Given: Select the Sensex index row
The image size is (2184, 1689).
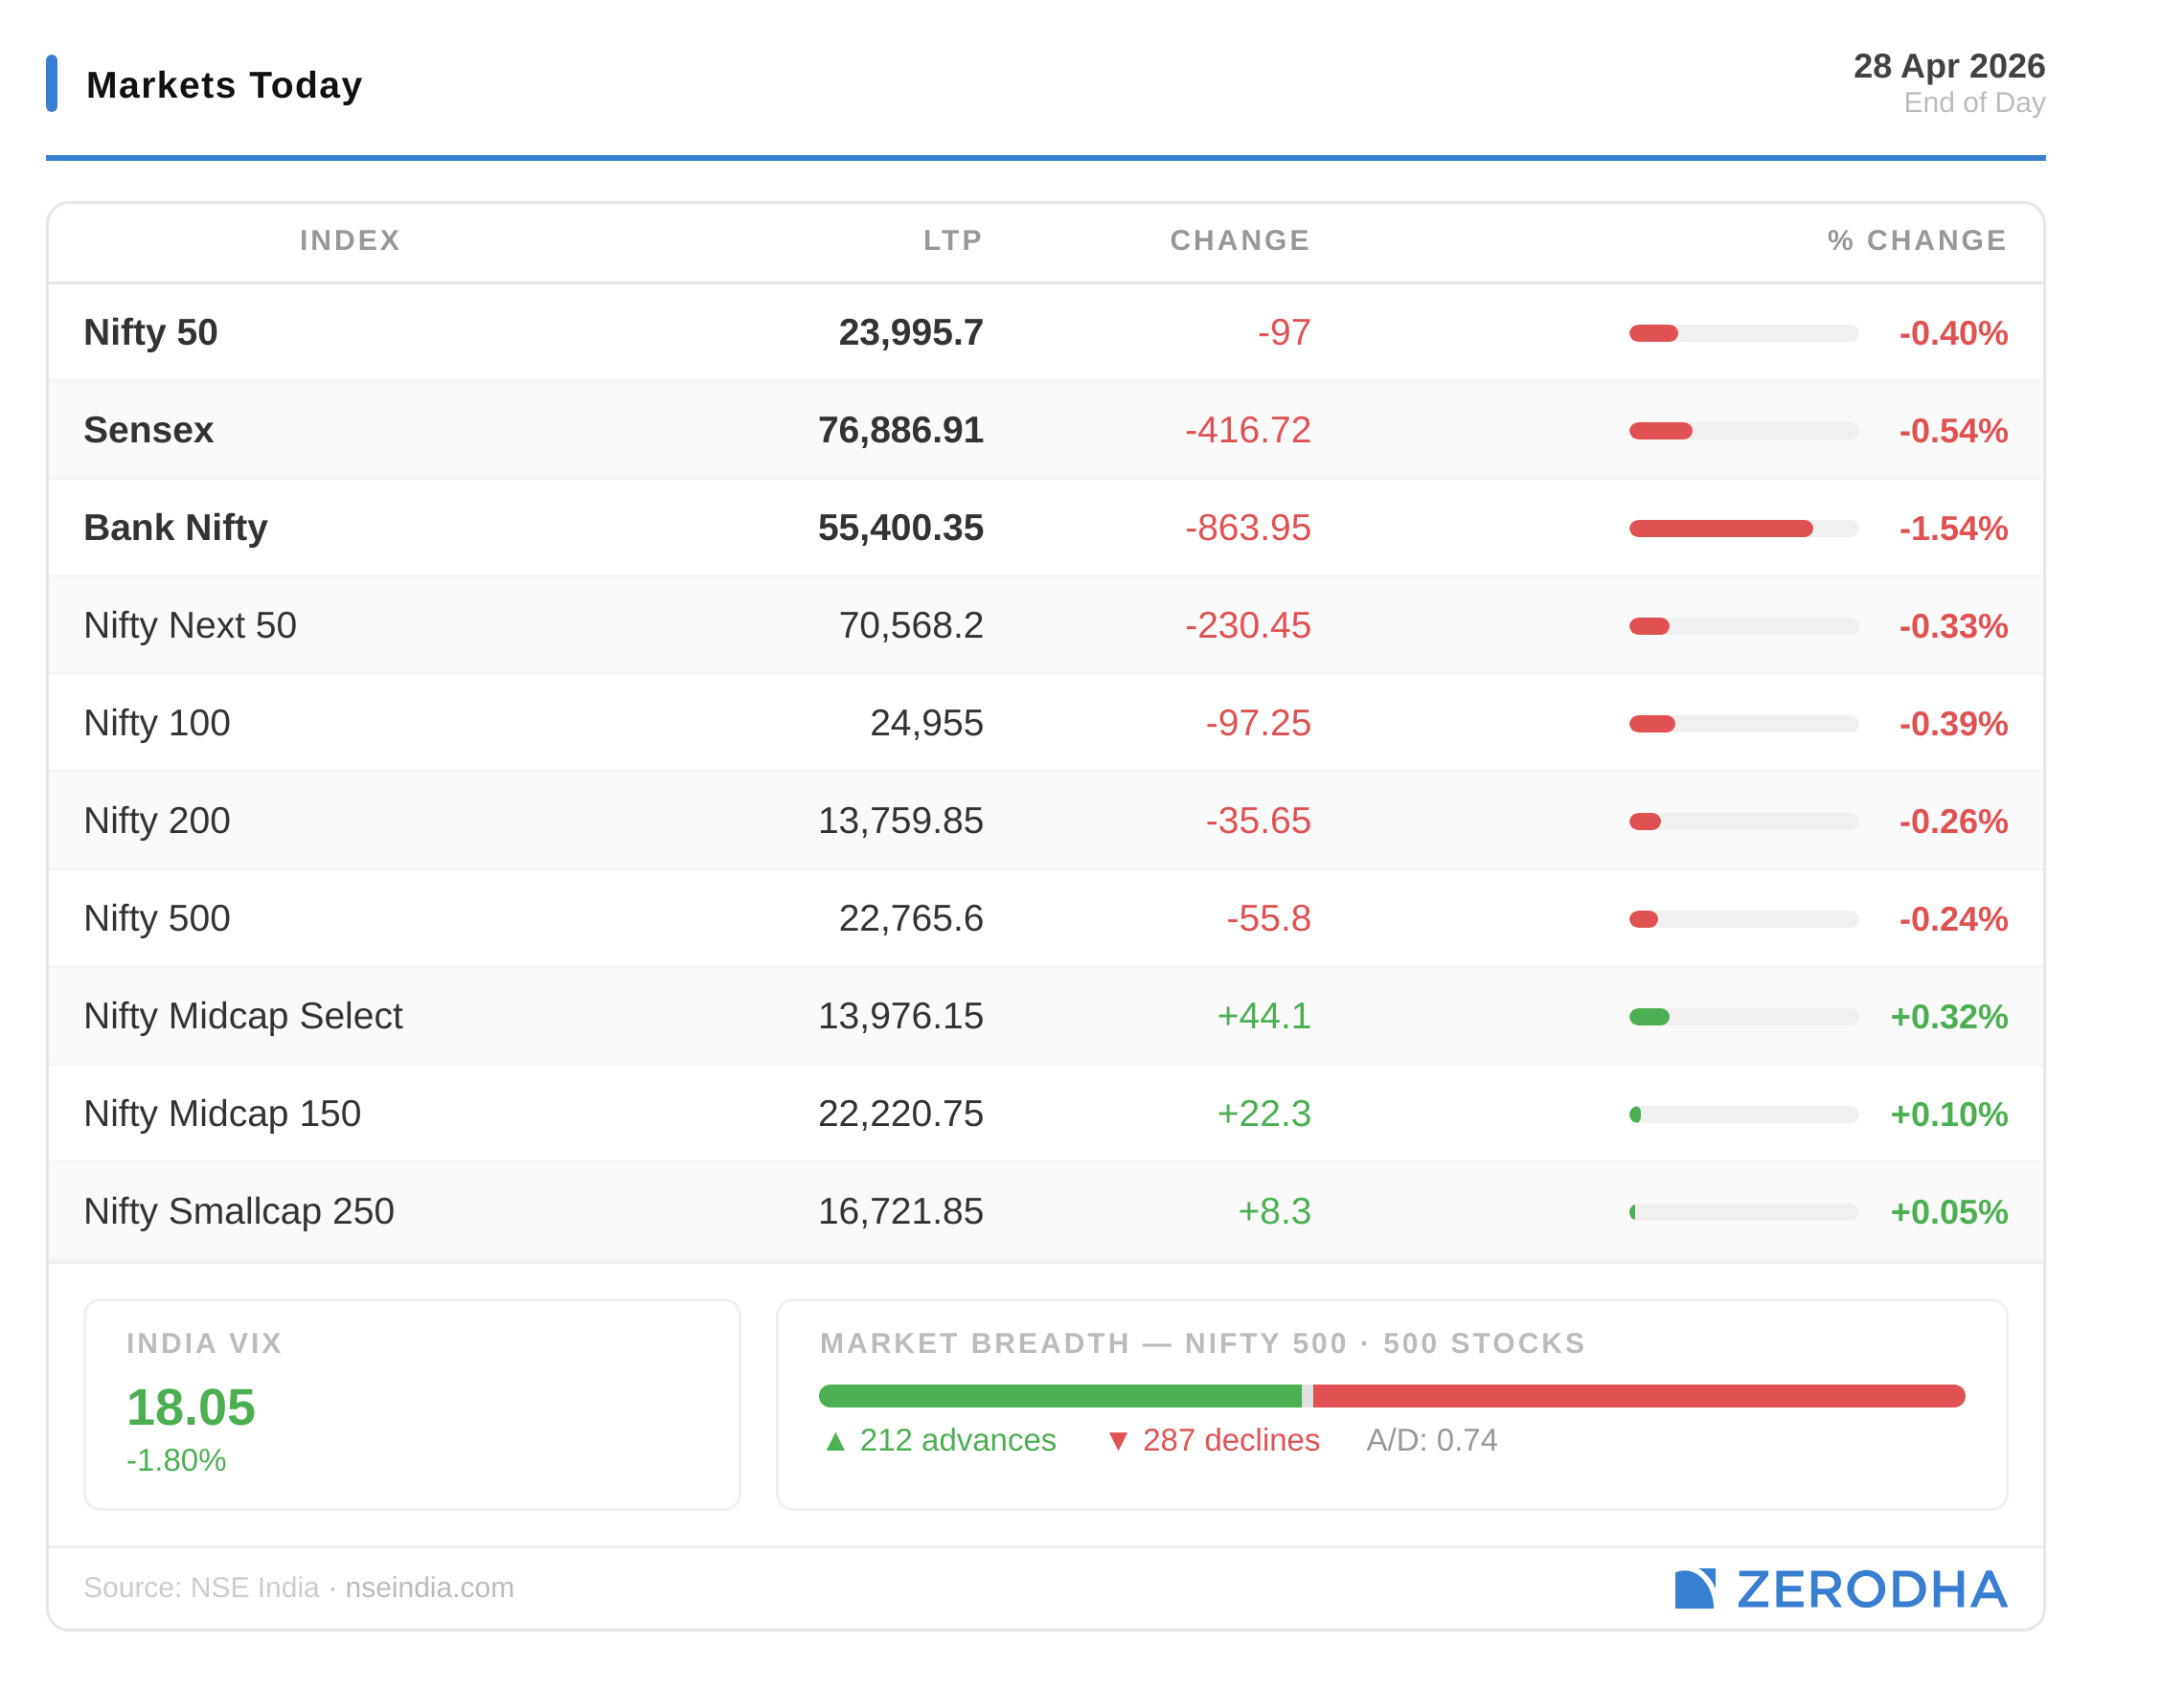Looking at the screenshot, I should (x=148, y=430).
